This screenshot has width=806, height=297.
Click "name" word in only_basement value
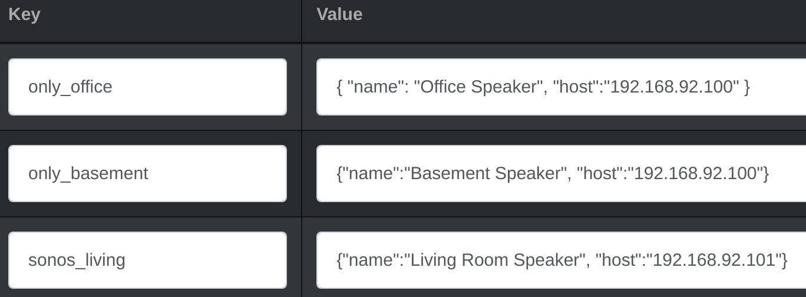[x=370, y=173]
